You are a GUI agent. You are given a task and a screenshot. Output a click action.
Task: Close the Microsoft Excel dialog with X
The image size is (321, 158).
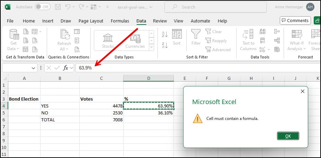coord(302,91)
